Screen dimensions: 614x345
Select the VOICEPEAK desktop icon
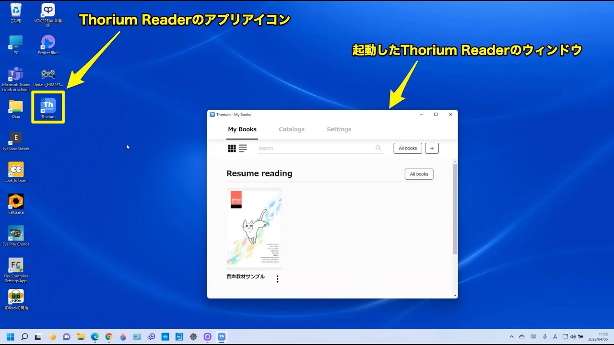coord(48,14)
